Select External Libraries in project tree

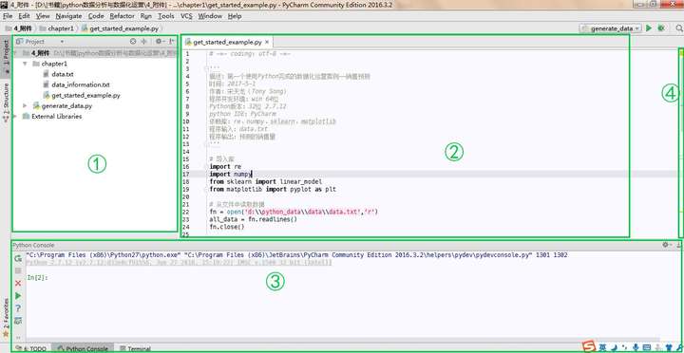57,117
